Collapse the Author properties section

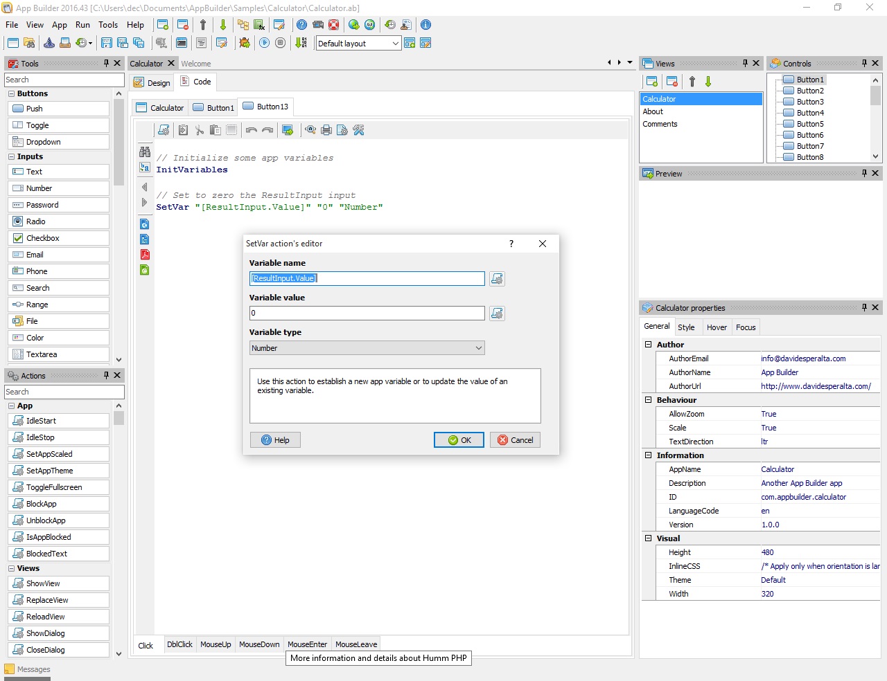(x=649, y=344)
